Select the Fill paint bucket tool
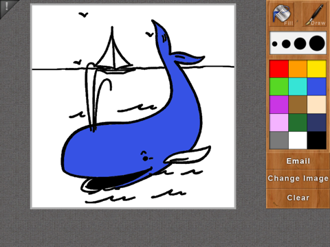Viewport: 330px width, 247px height. [282, 14]
